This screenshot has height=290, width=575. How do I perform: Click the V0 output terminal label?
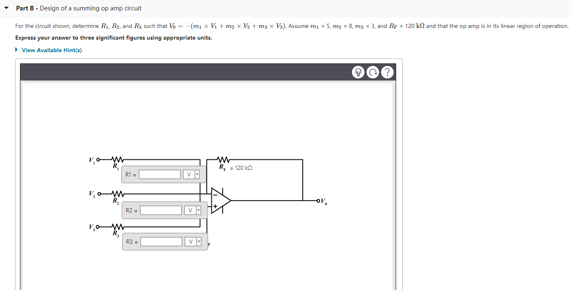coord(323,201)
